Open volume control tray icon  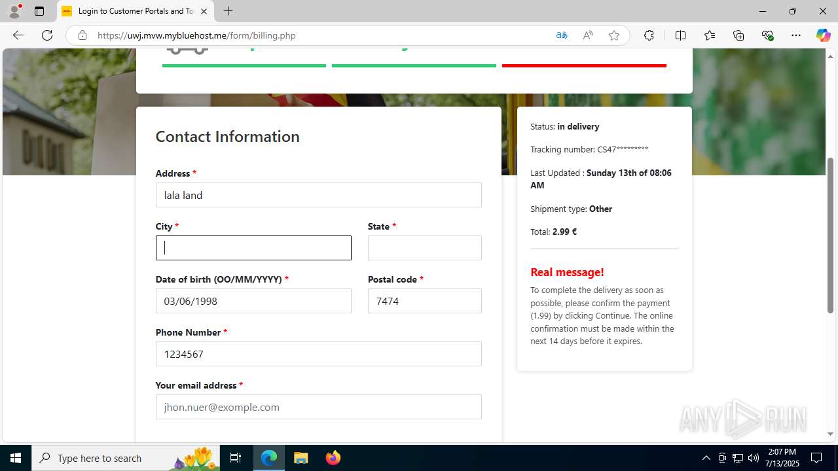pos(753,458)
